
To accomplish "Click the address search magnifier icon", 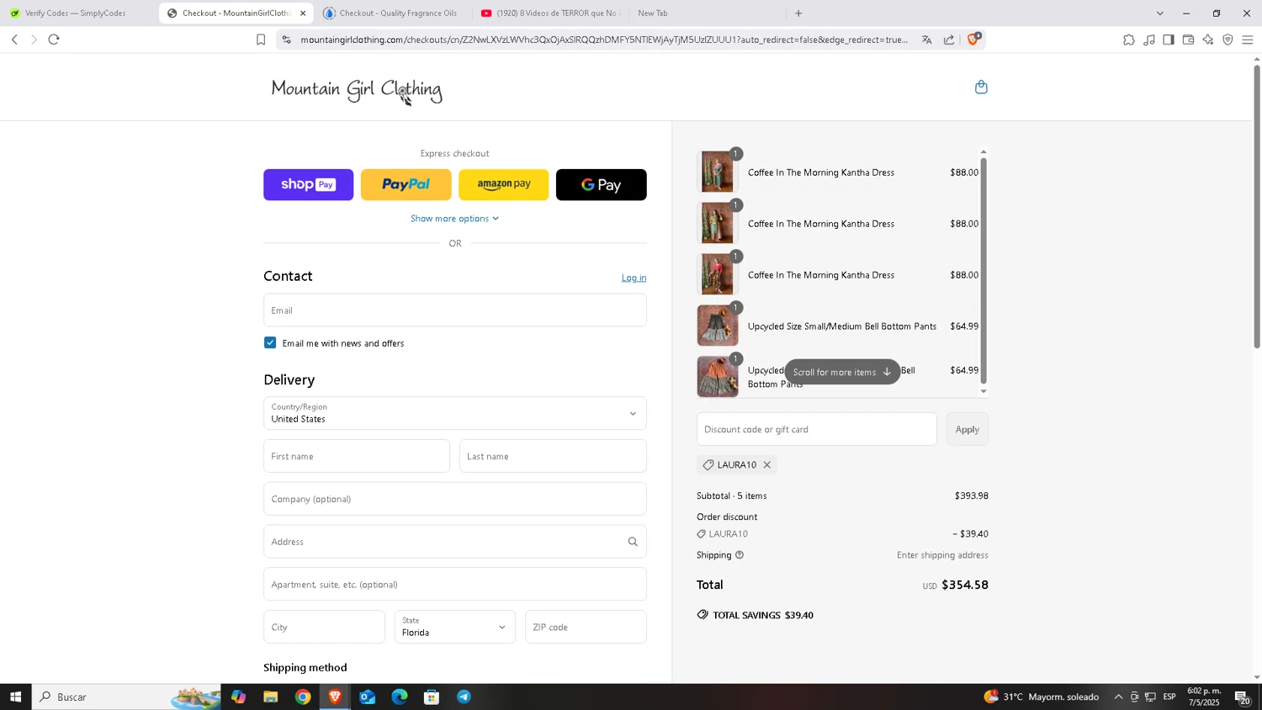I will (633, 542).
